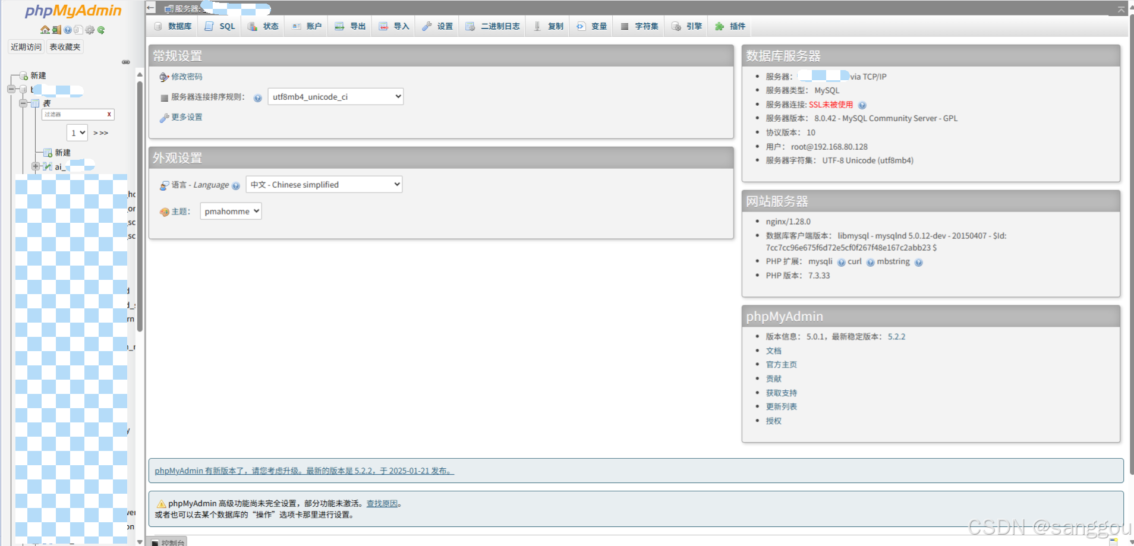1134x546 pixels.
Task: Reload the navigation panel with green icon
Action: pyautogui.click(x=101, y=30)
